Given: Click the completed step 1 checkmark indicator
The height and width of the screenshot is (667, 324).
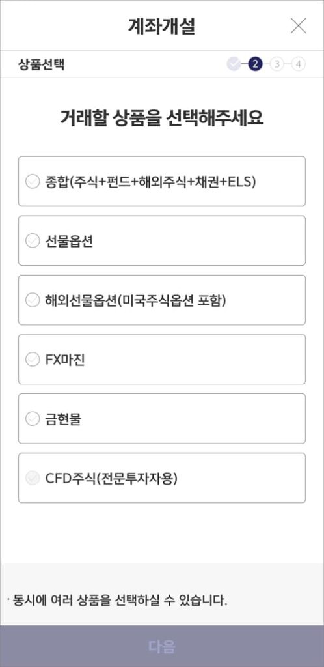Looking at the screenshot, I should [234, 64].
